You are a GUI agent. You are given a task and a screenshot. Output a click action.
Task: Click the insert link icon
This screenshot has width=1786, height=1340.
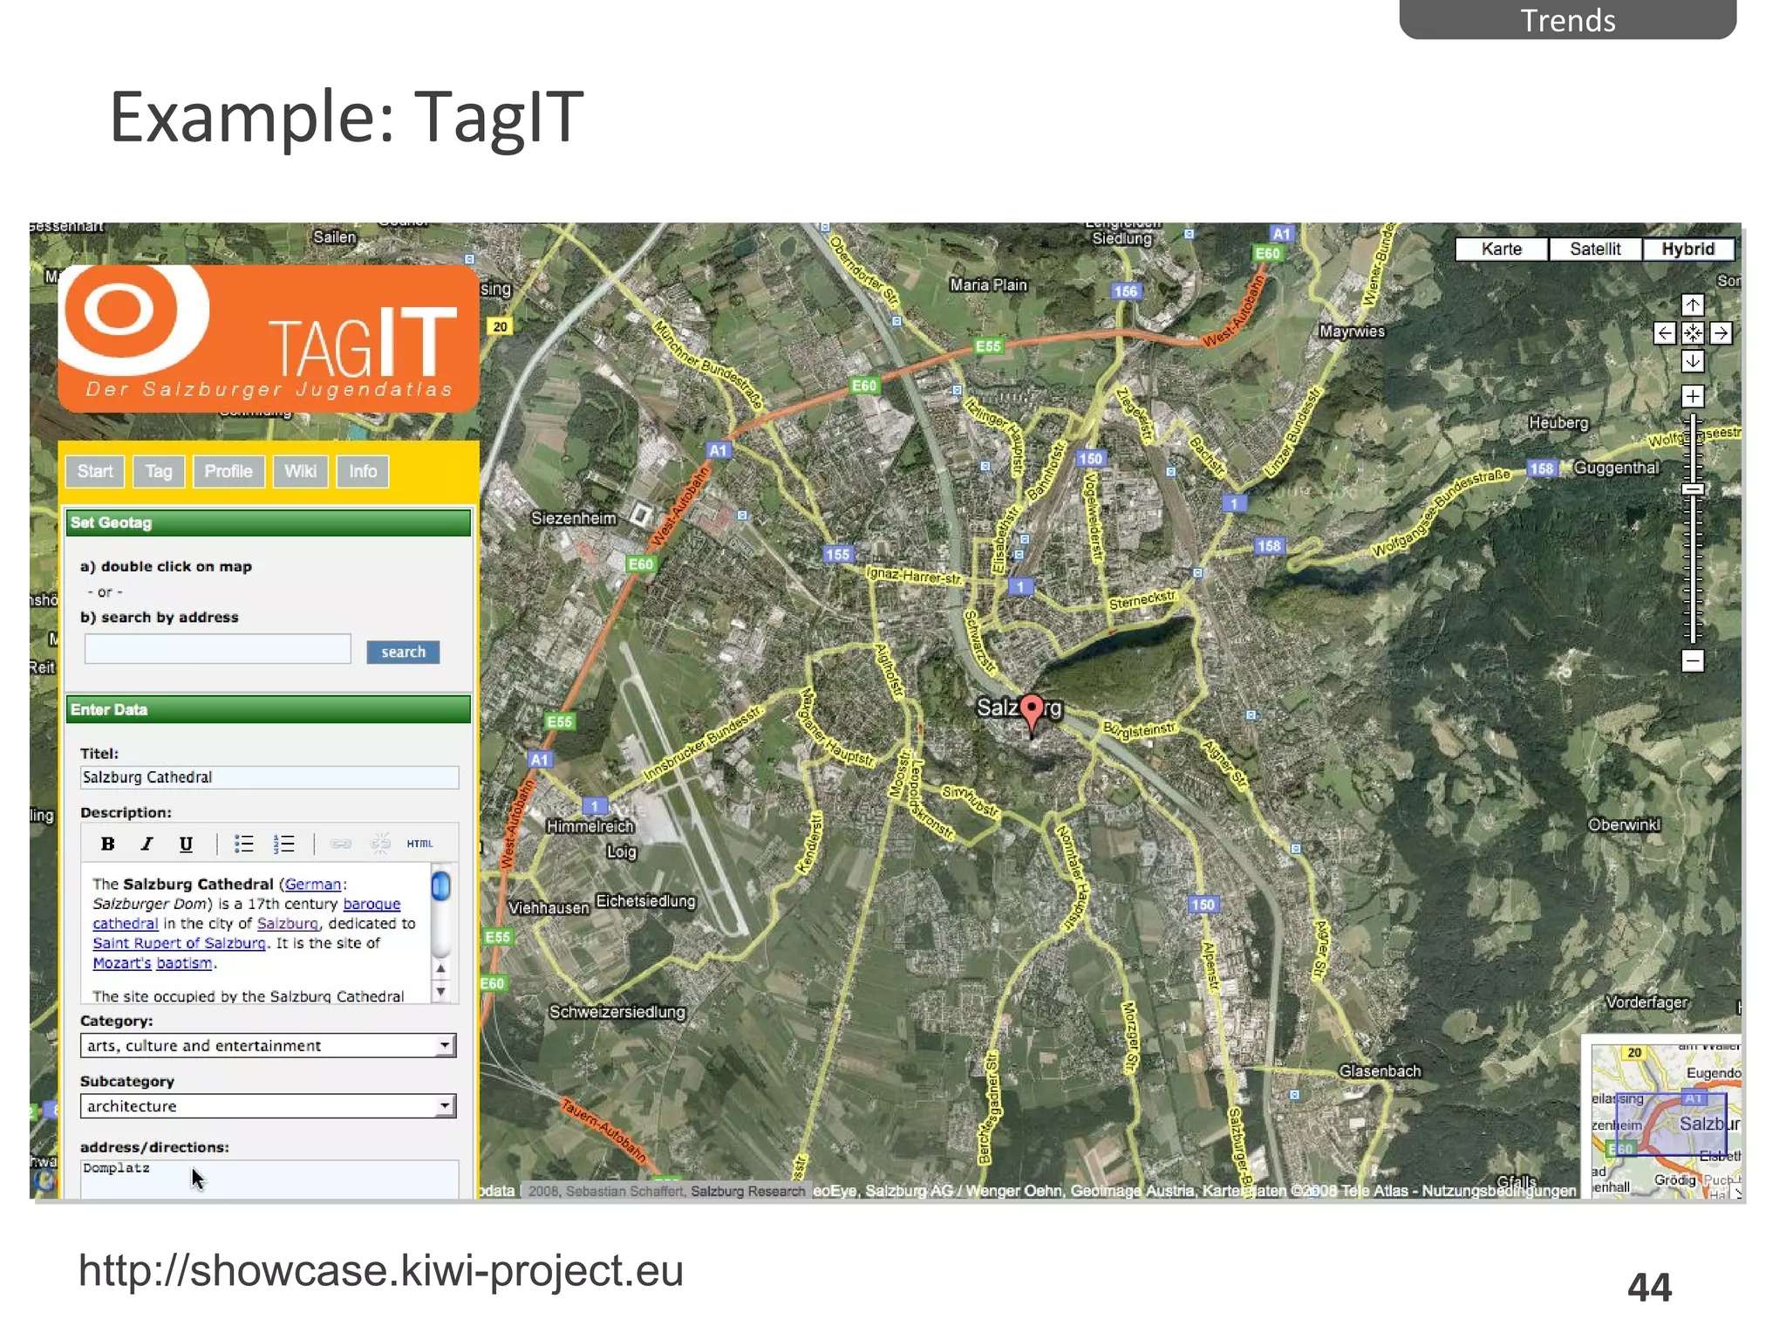click(341, 844)
